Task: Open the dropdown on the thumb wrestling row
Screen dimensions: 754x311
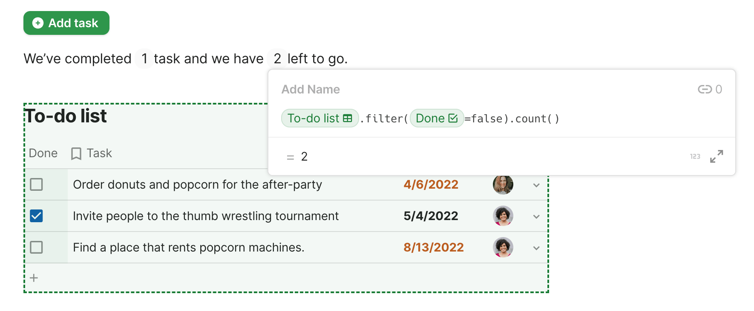Action: click(x=536, y=217)
